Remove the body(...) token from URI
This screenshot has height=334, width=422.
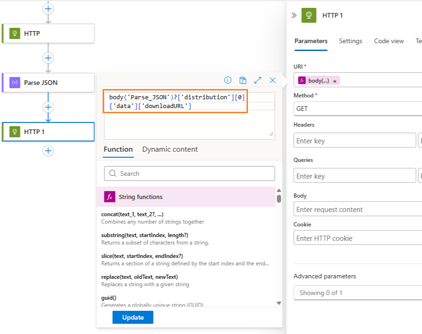[335, 81]
